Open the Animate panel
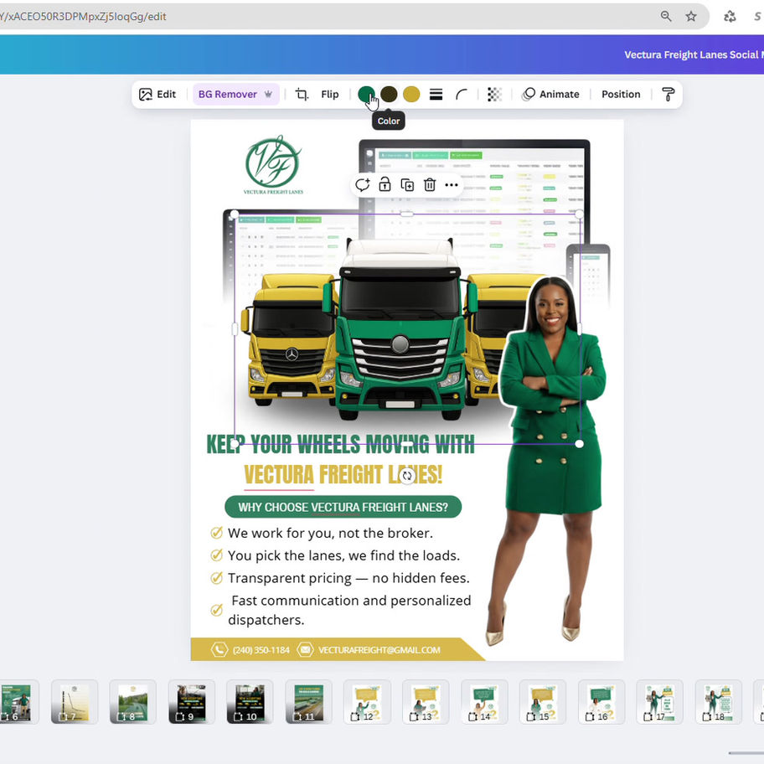Viewport: 764px width, 764px height. click(x=550, y=94)
